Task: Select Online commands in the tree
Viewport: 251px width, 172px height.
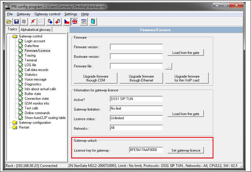Action: [37, 113]
